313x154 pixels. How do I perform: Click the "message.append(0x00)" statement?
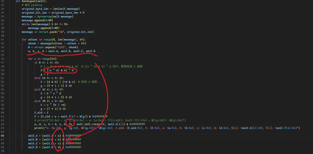pyautogui.click(x=43, y=28)
